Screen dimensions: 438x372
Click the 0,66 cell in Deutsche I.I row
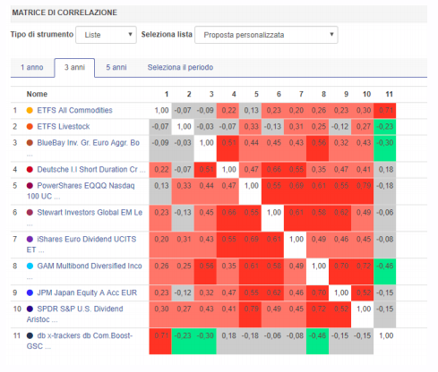(273, 170)
